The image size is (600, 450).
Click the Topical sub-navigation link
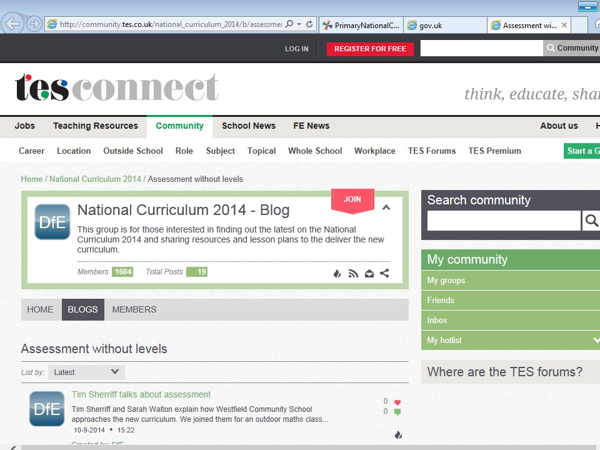pos(262,151)
